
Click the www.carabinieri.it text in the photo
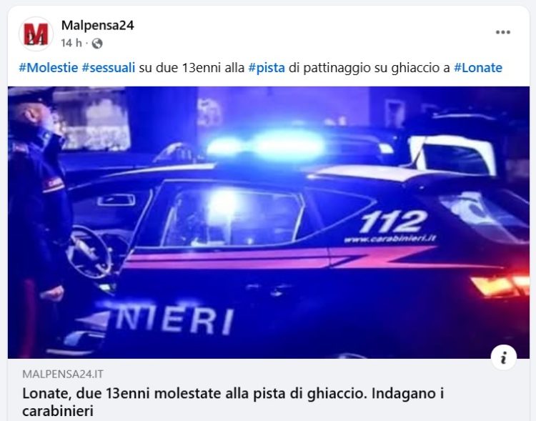point(390,238)
